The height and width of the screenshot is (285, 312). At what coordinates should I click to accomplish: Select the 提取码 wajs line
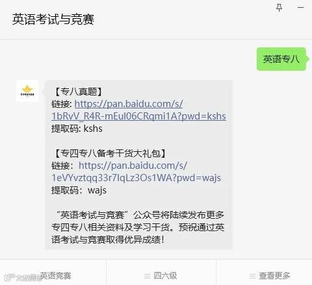point(79,190)
